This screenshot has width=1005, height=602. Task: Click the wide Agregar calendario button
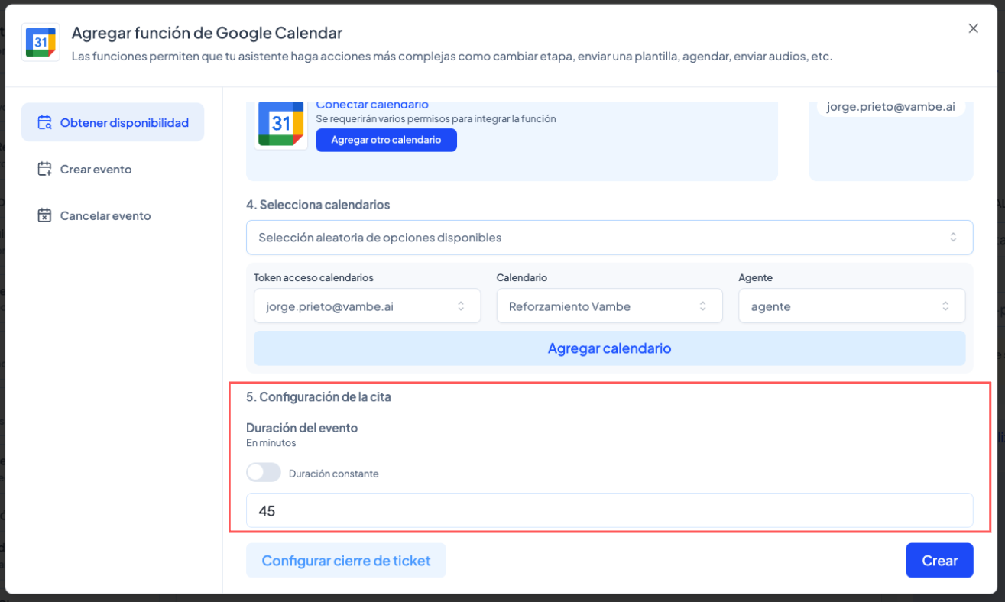point(608,348)
